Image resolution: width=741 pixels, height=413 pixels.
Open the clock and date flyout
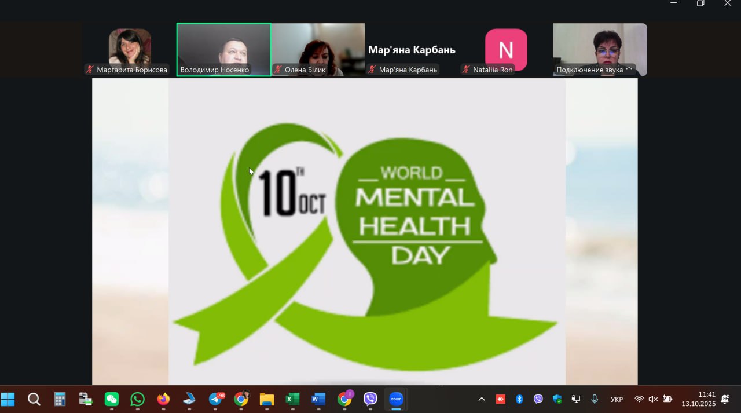click(x=698, y=399)
